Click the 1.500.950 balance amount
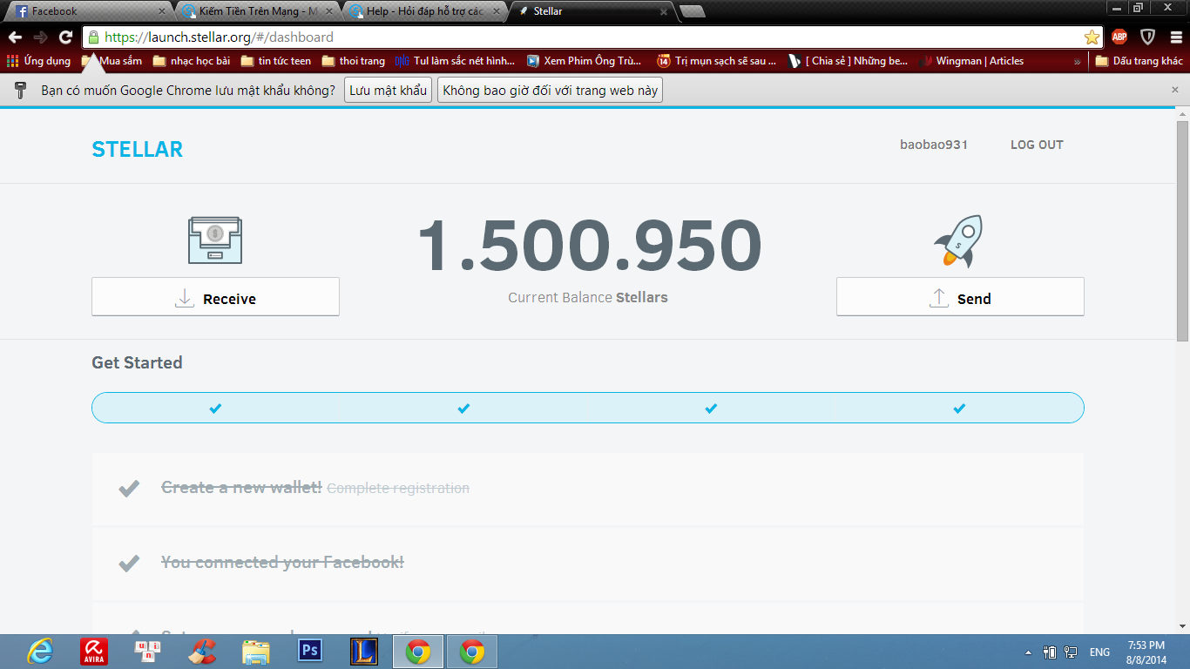 pyautogui.click(x=589, y=246)
